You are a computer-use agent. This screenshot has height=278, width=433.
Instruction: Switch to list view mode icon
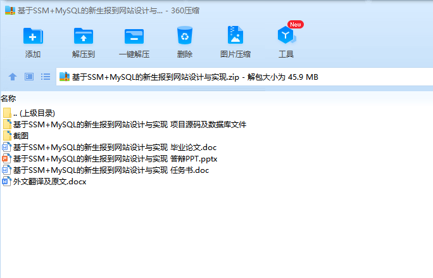tap(46, 77)
